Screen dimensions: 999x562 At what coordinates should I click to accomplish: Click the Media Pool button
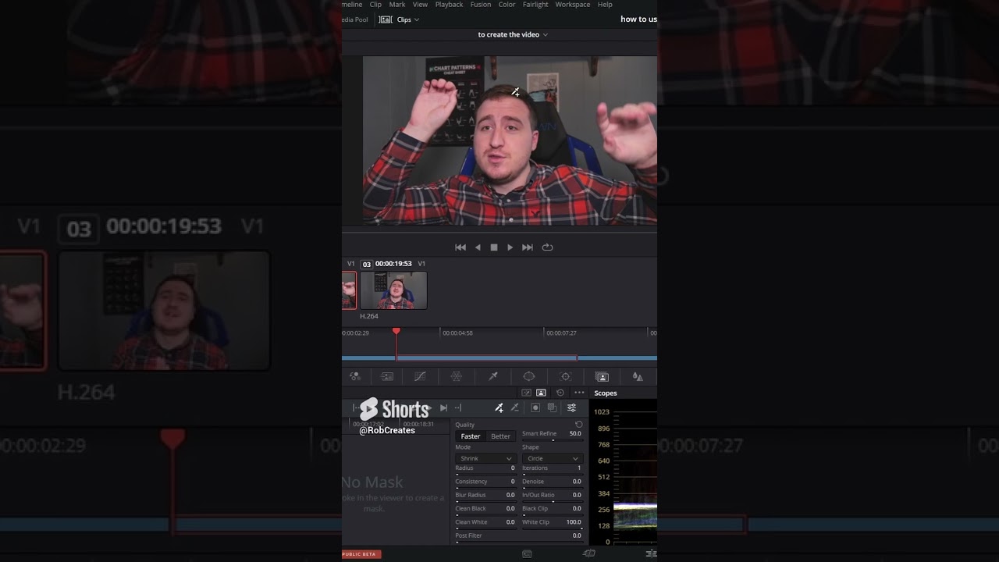point(355,20)
